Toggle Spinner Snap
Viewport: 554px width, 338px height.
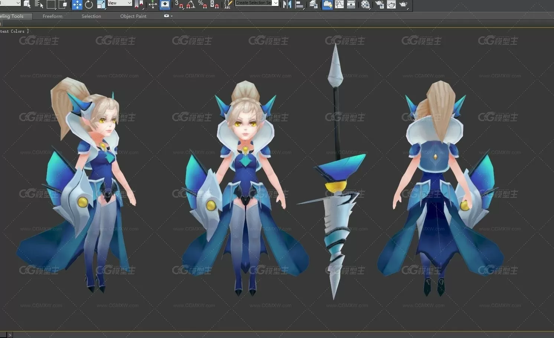tap(214, 4)
